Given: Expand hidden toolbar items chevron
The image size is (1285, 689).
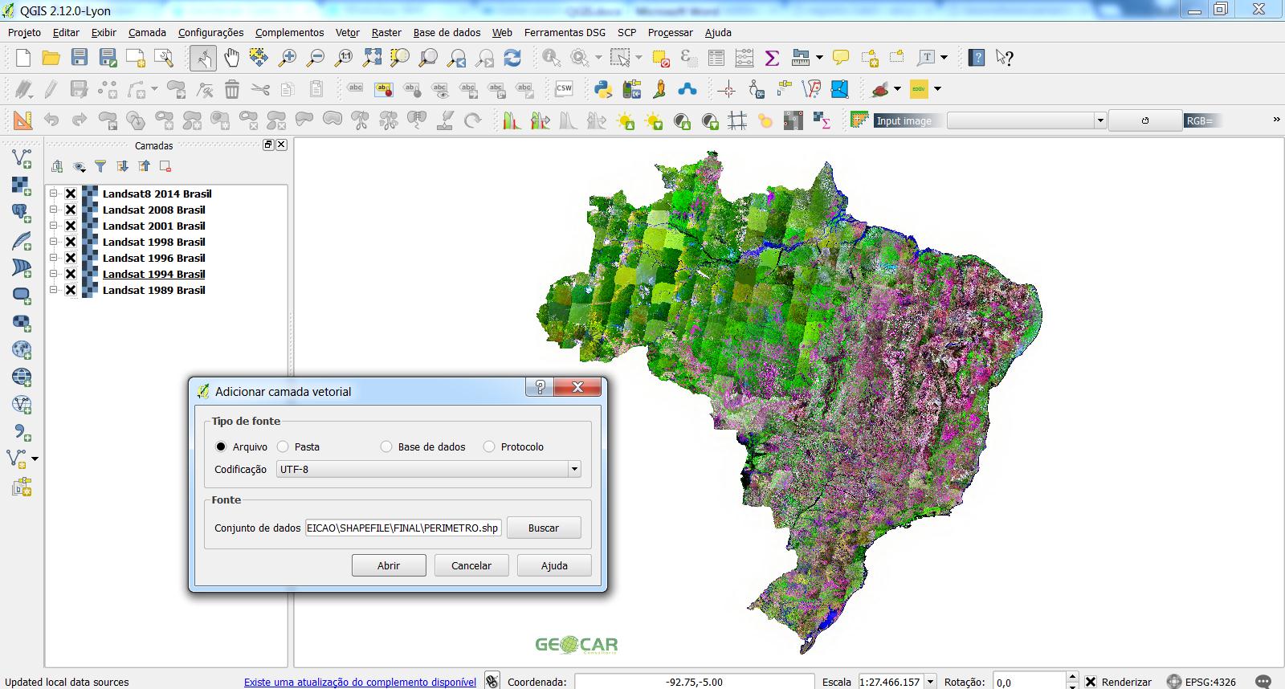Looking at the screenshot, I should coord(1276,120).
